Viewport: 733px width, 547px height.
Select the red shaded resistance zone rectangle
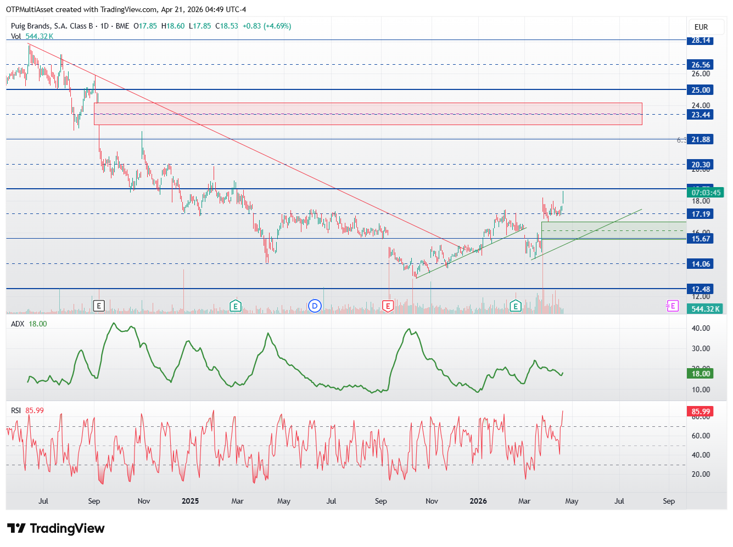pyautogui.click(x=368, y=114)
